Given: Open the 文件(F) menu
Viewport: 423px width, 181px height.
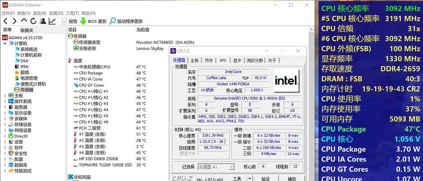Looking at the screenshot, I should (x=8, y=13).
